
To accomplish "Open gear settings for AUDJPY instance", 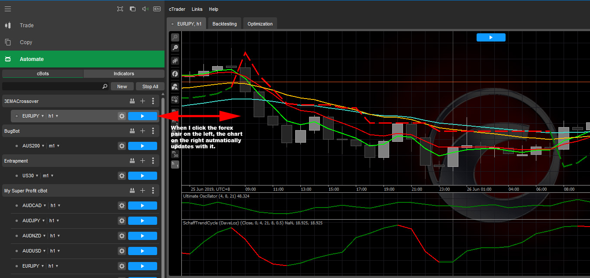I will point(122,220).
